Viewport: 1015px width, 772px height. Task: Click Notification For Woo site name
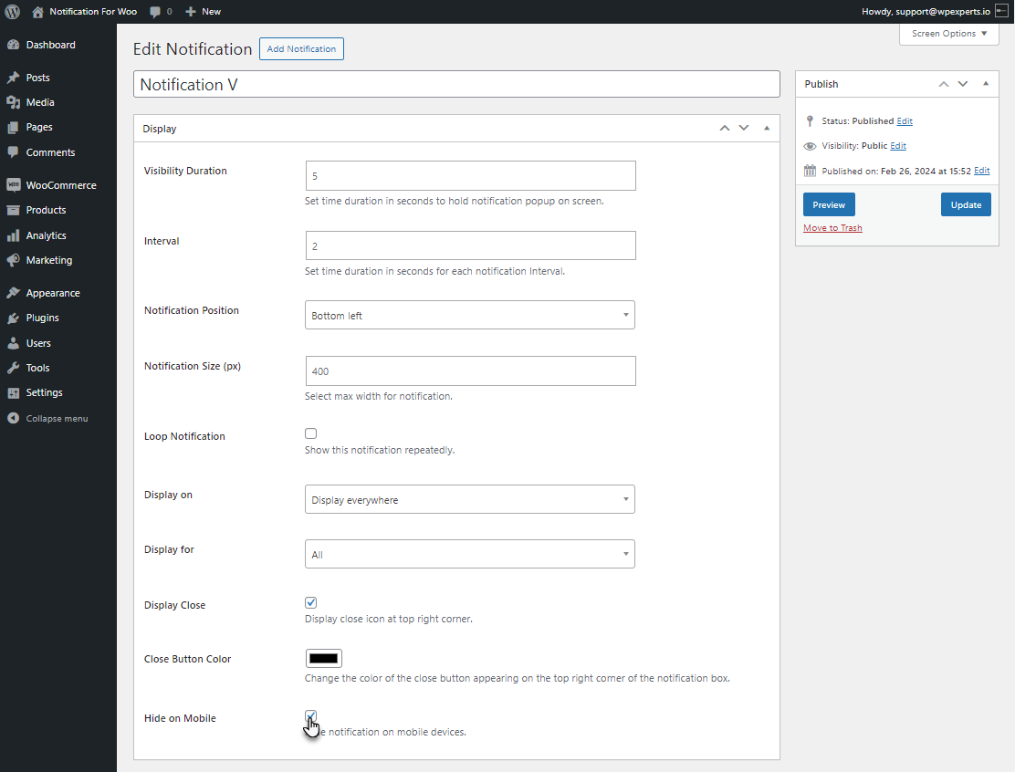pyautogui.click(x=93, y=12)
